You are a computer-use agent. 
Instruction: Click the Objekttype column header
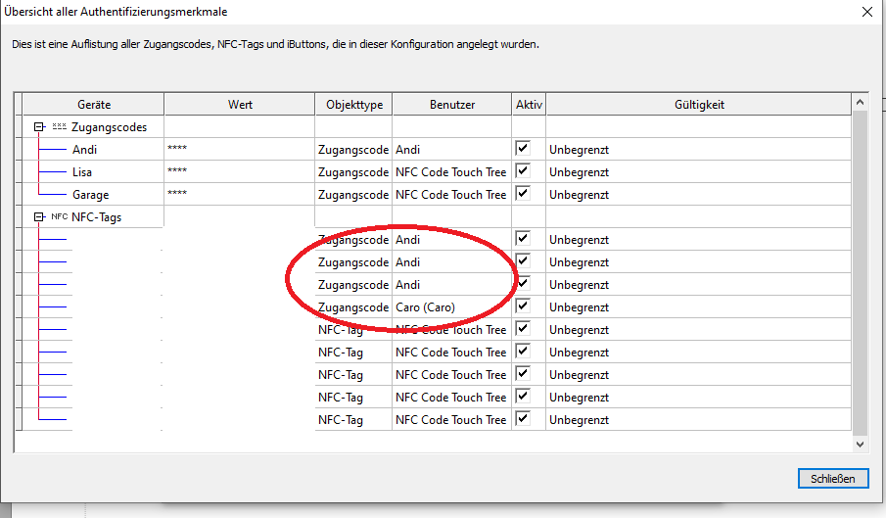click(353, 105)
